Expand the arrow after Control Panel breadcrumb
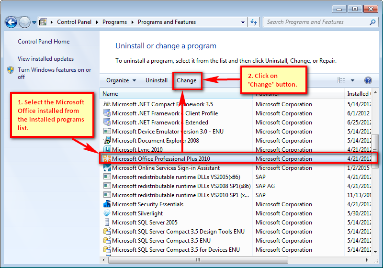 click(97, 22)
